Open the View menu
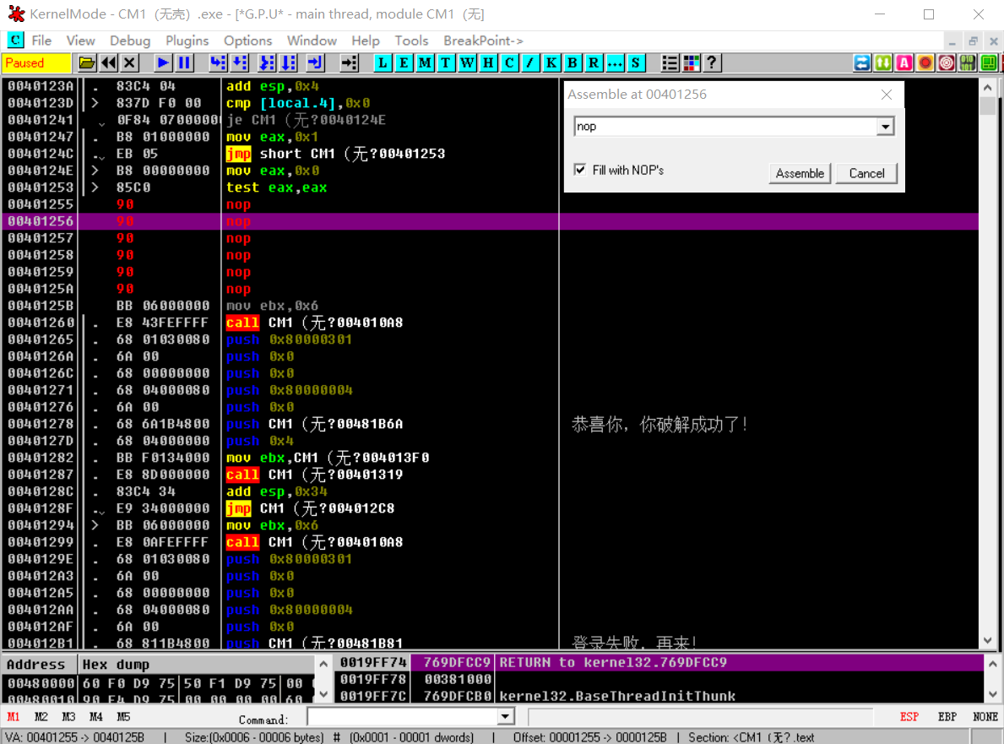The width and height of the screenshot is (1004, 744). 81,41
